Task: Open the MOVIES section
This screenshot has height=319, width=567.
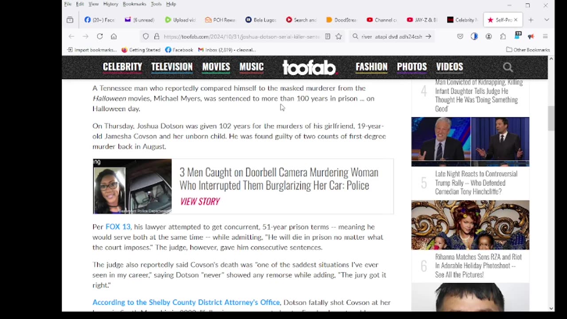Action: pos(216,67)
